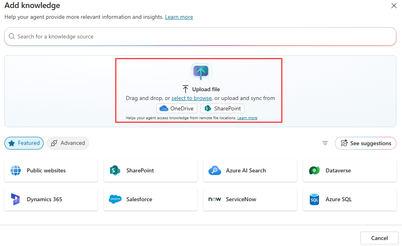Viewport: 402px width, 246px height.
Task: Click the Featured star icon
Action: [x=12, y=143]
